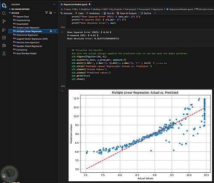
Task: Click Clear All Outputs button
Action: pyautogui.click(x=127, y=13)
